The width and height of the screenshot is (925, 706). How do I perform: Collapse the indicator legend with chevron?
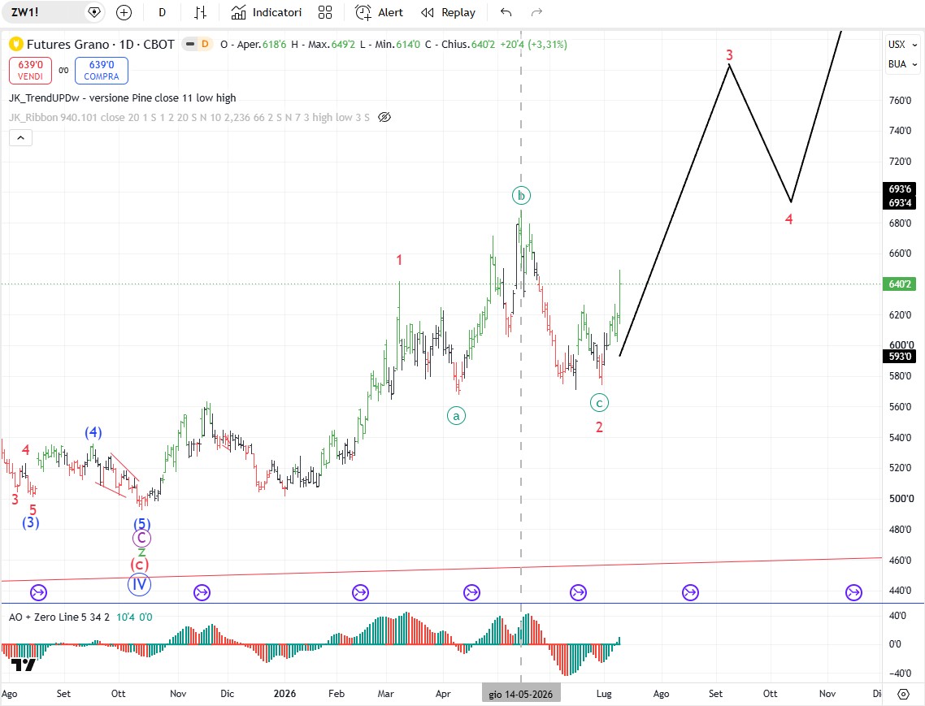(x=20, y=138)
